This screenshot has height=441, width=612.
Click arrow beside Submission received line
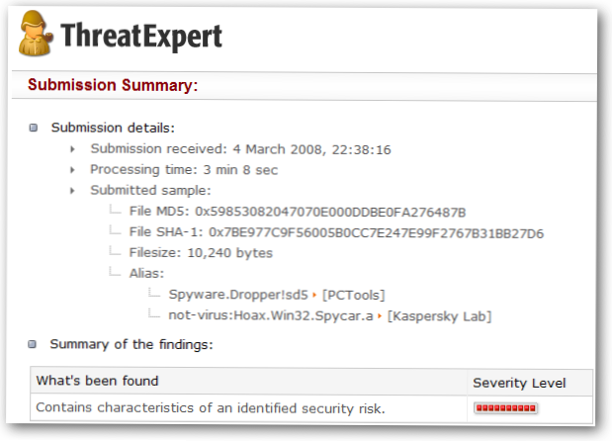72,148
